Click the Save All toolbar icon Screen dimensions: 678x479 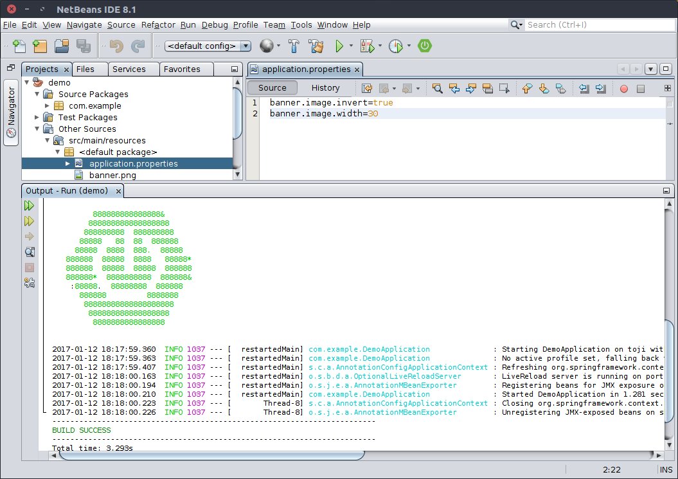[x=83, y=46]
